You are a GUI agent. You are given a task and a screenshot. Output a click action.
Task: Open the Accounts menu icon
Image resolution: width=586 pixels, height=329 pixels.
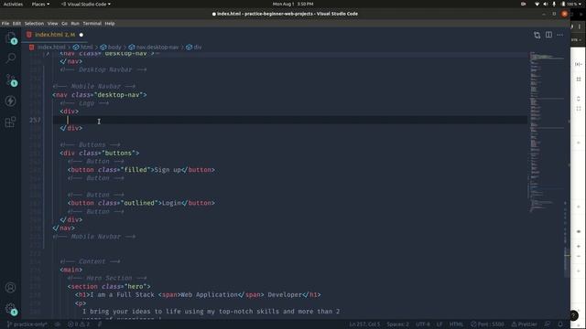(x=10, y=288)
